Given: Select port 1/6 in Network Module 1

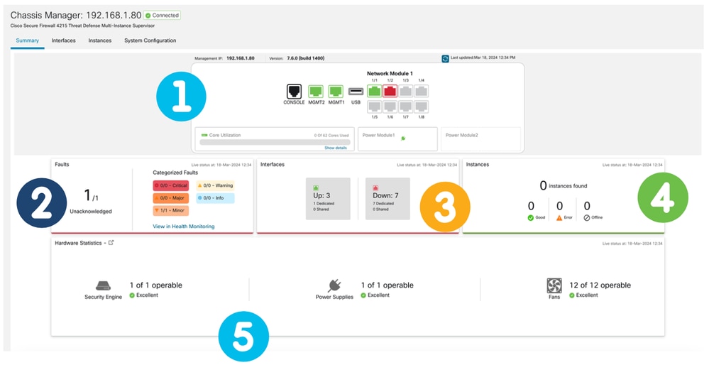Looking at the screenshot, I should click(x=390, y=107).
